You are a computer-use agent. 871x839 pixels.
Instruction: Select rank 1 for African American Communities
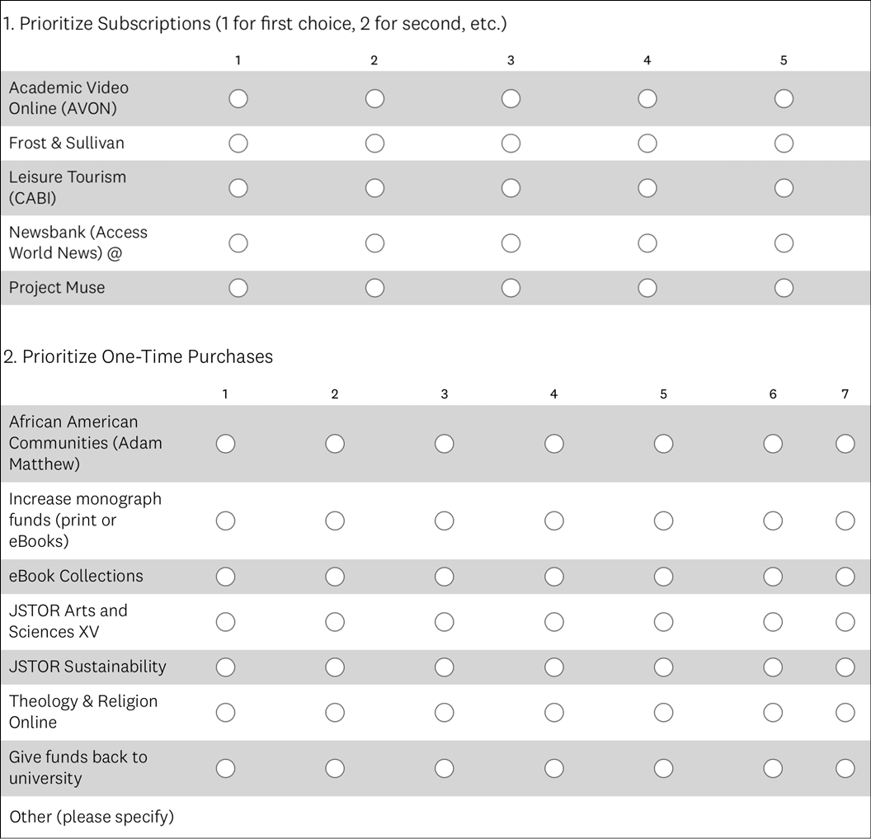click(x=225, y=444)
